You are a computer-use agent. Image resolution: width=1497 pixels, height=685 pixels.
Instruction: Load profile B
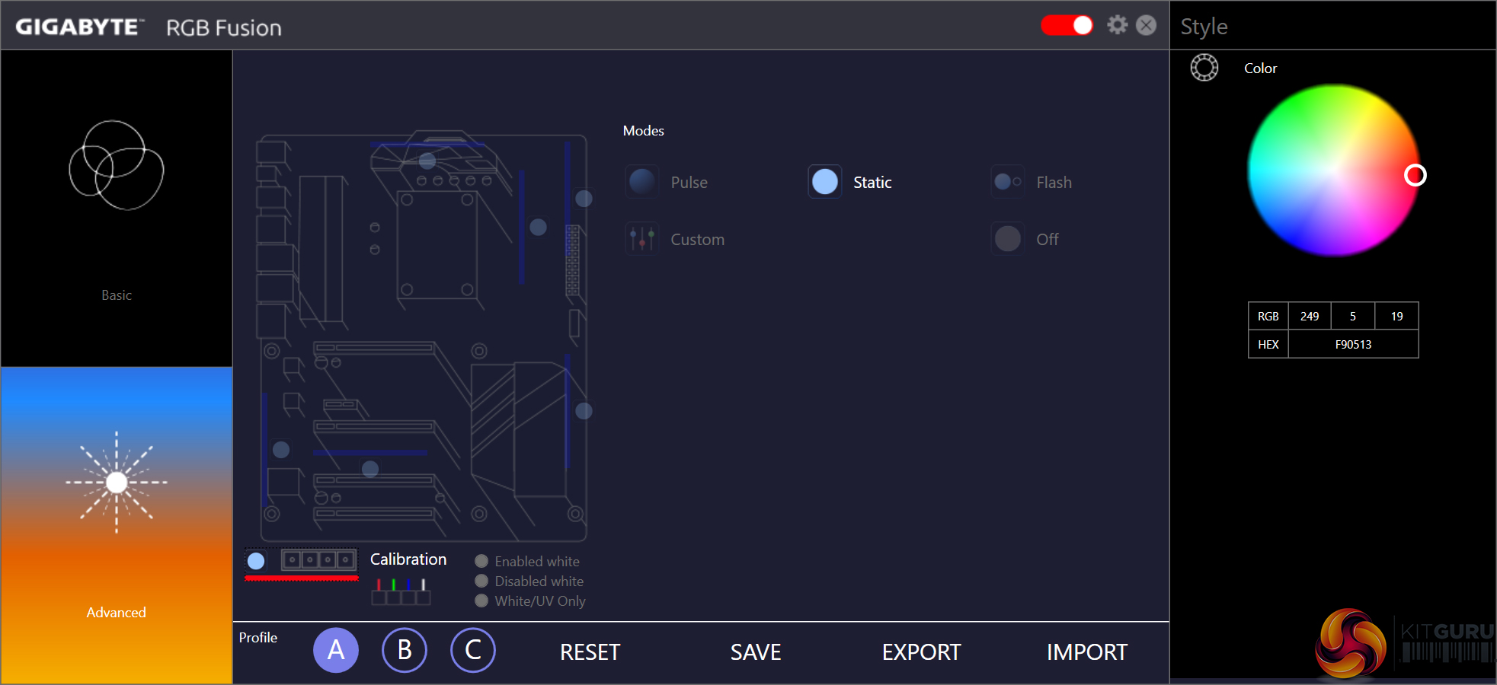tap(405, 650)
